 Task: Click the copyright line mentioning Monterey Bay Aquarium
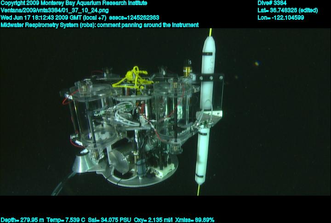pyautogui.click(x=74, y=3)
